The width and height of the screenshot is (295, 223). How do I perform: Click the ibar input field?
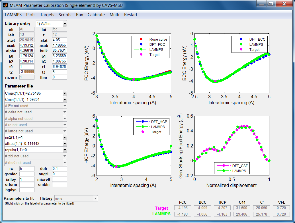click(60, 77)
